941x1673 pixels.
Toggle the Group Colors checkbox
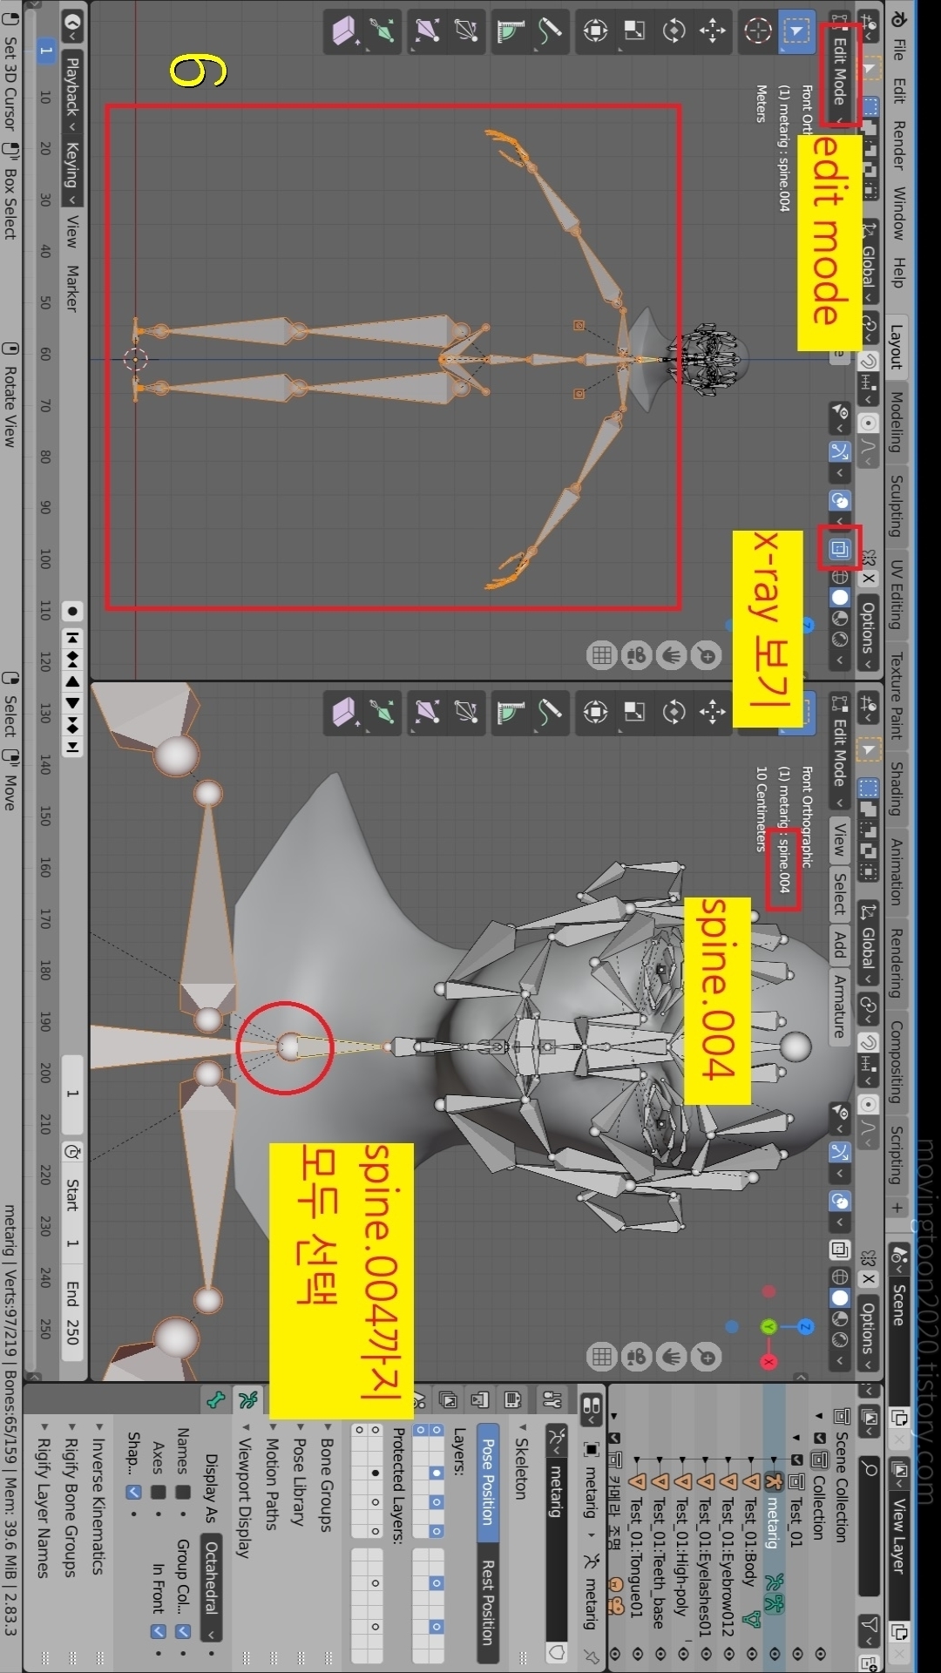[x=183, y=1631]
